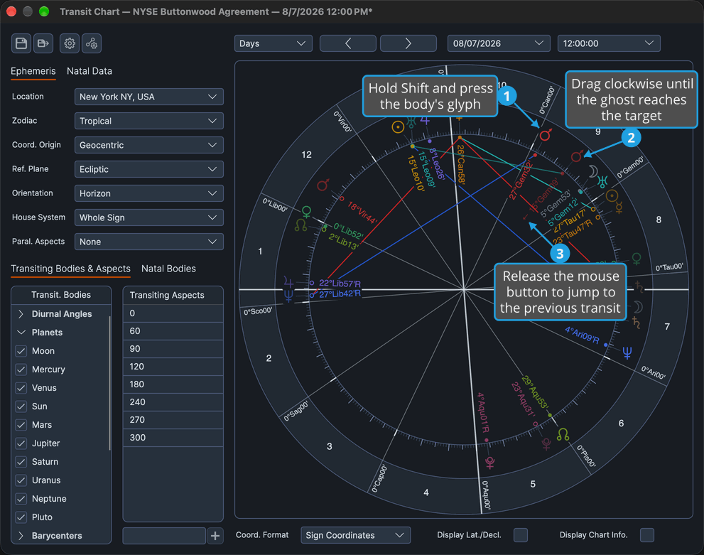
Task: Select the Transiting Bodies & Aspects tab
Action: pos(70,269)
